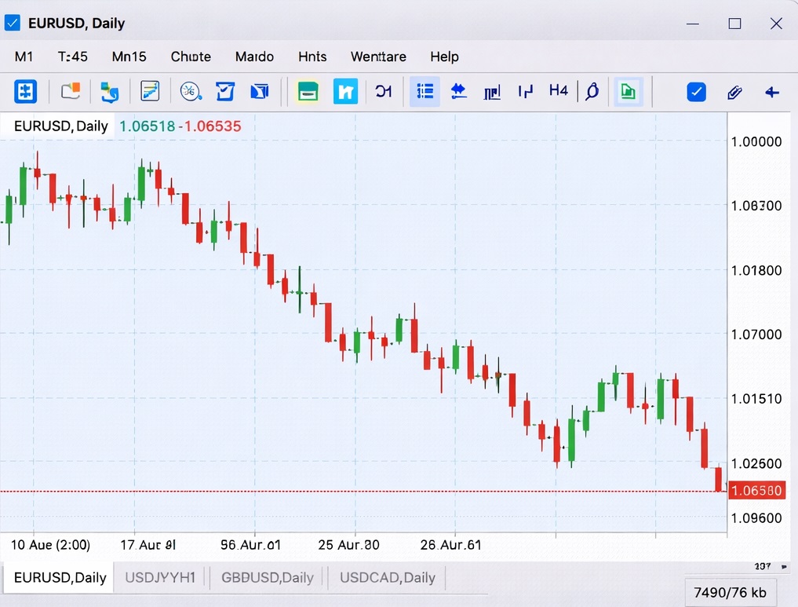Click the light blue 'n' tile icon
The image size is (798, 607).
[x=345, y=92]
